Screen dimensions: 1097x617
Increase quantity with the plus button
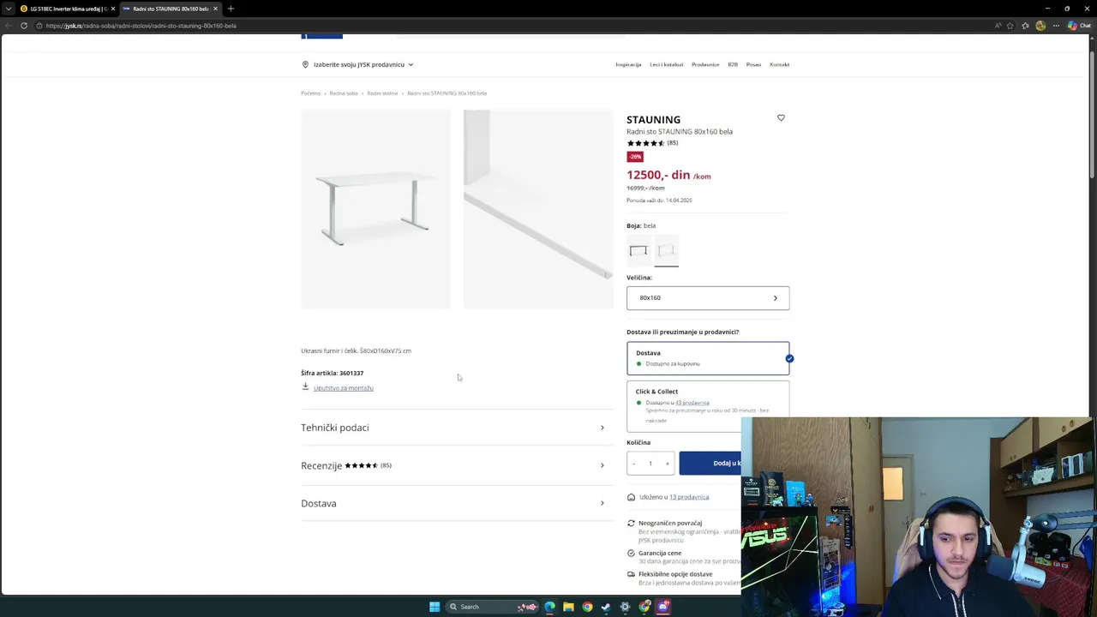(x=667, y=464)
